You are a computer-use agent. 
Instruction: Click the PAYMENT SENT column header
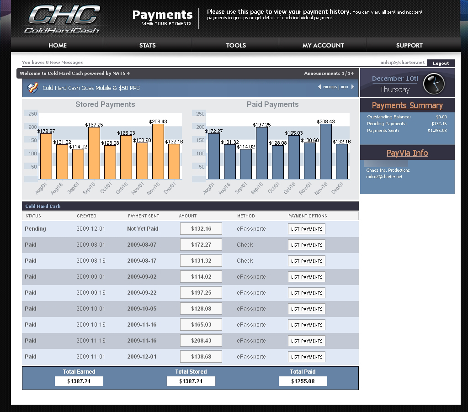(144, 216)
